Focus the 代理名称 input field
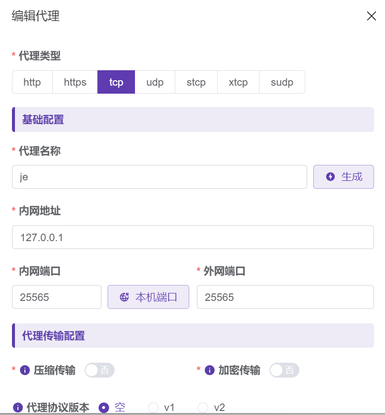 tap(159, 177)
